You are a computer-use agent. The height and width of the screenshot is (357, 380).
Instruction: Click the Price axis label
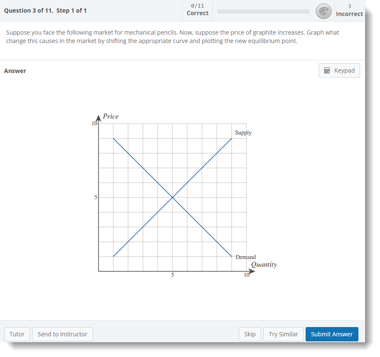click(x=111, y=116)
